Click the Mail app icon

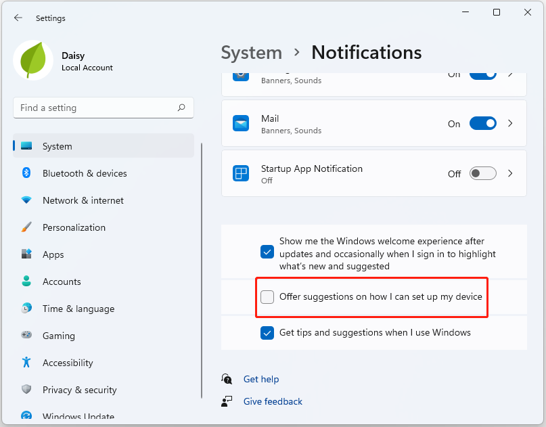point(240,123)
